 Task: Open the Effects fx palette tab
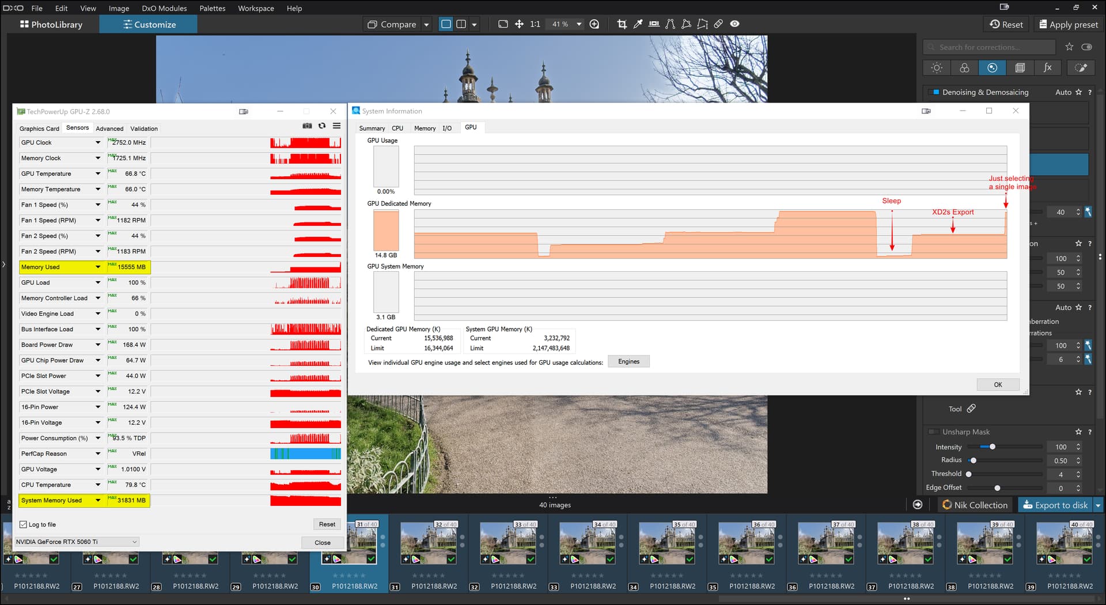[1047, 68]
